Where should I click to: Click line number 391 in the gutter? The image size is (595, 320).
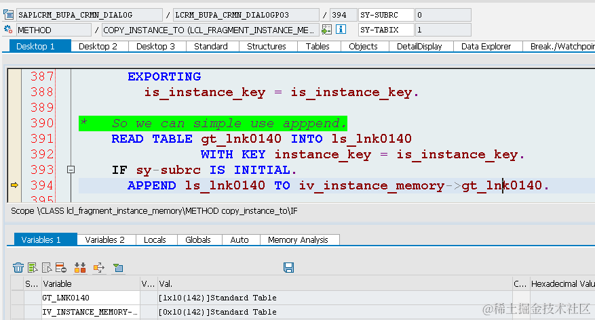click(42, 139)
